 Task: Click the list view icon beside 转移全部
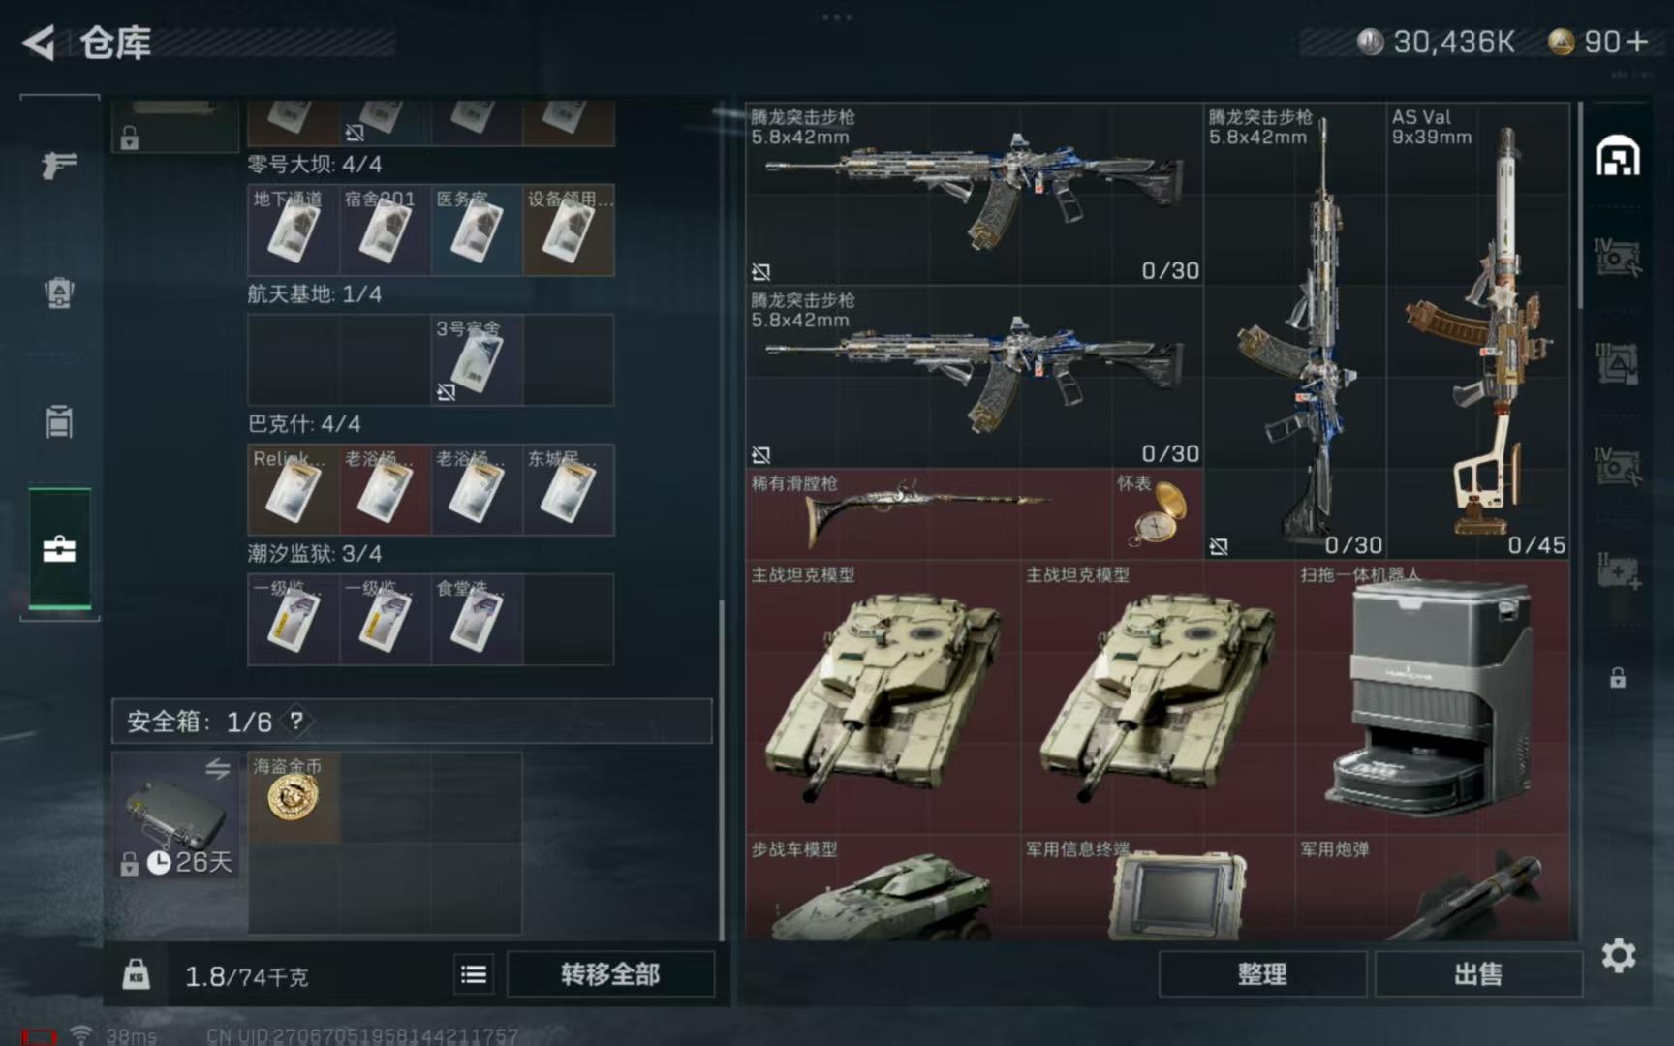point(474,974)
